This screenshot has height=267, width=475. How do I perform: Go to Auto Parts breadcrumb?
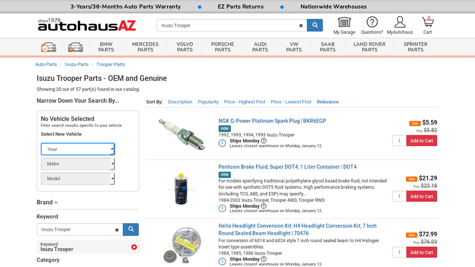coord(46,65)
